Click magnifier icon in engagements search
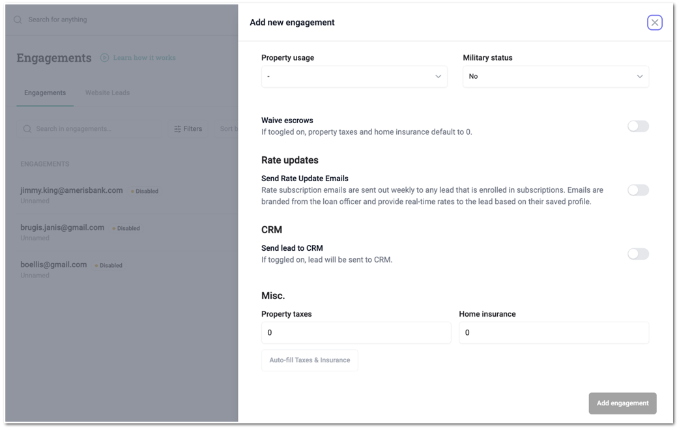The width and height of the screenshot is (679, 430). point(27,129)
